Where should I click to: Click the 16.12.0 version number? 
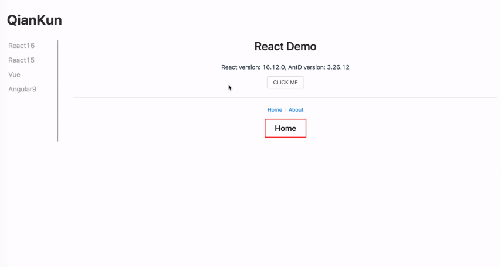click(273, 67)
